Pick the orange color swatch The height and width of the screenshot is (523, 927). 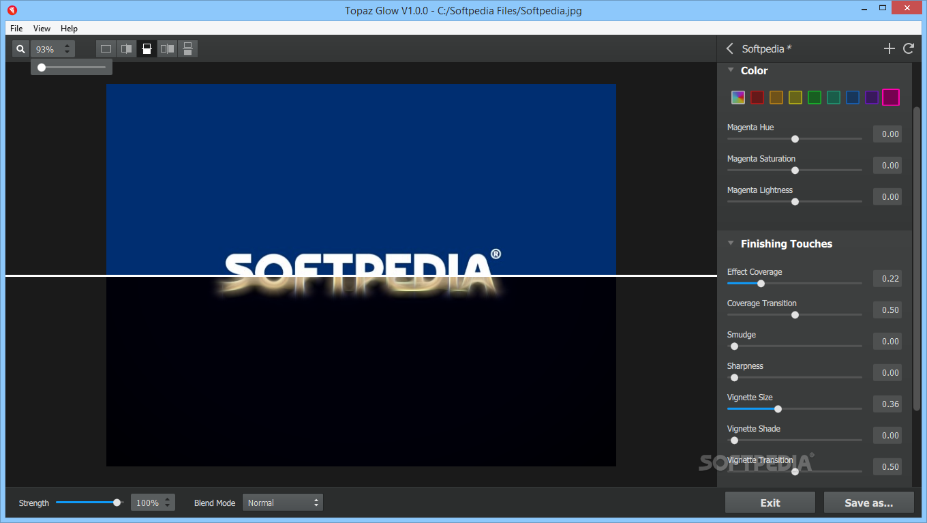pos(776,98)
